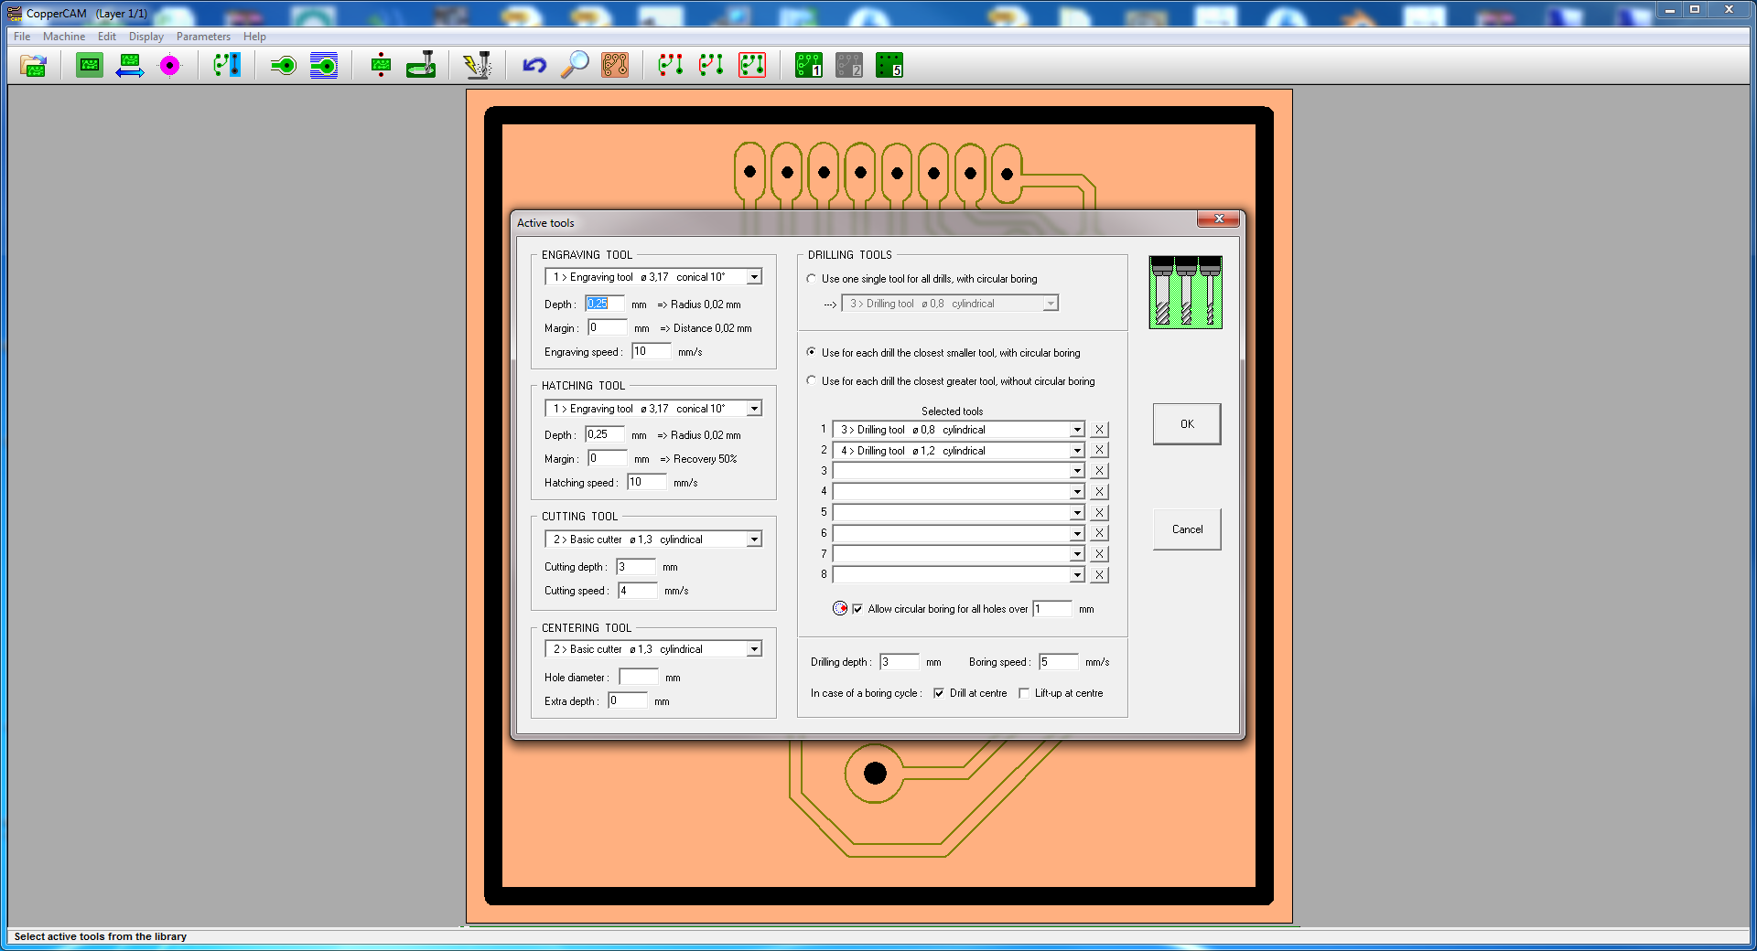Image resolution: width=1757 pixels, height=951 pixels.
Task: Open empty selected tools dropdown row 4
Action: click(1077, 492)
